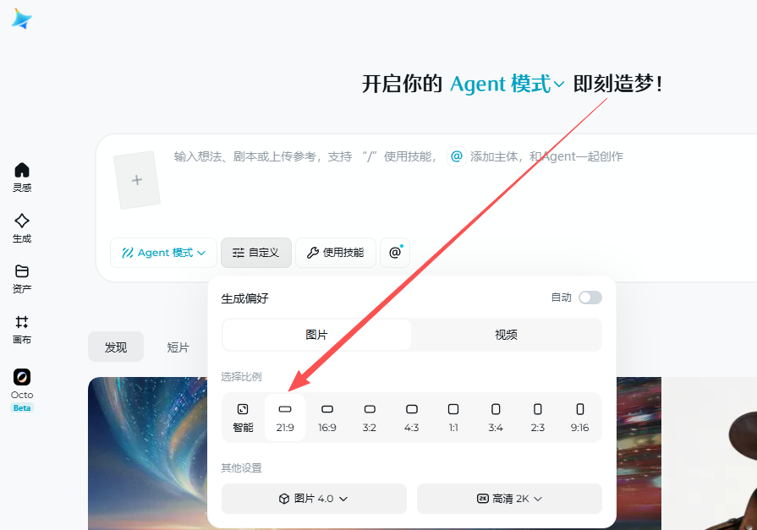Click the 选择比例 label

241,376
